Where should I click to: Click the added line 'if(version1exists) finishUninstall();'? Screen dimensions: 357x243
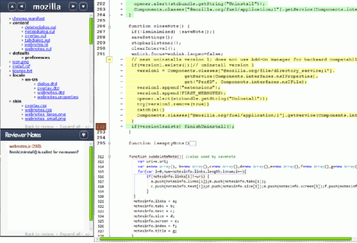[183, 127]
